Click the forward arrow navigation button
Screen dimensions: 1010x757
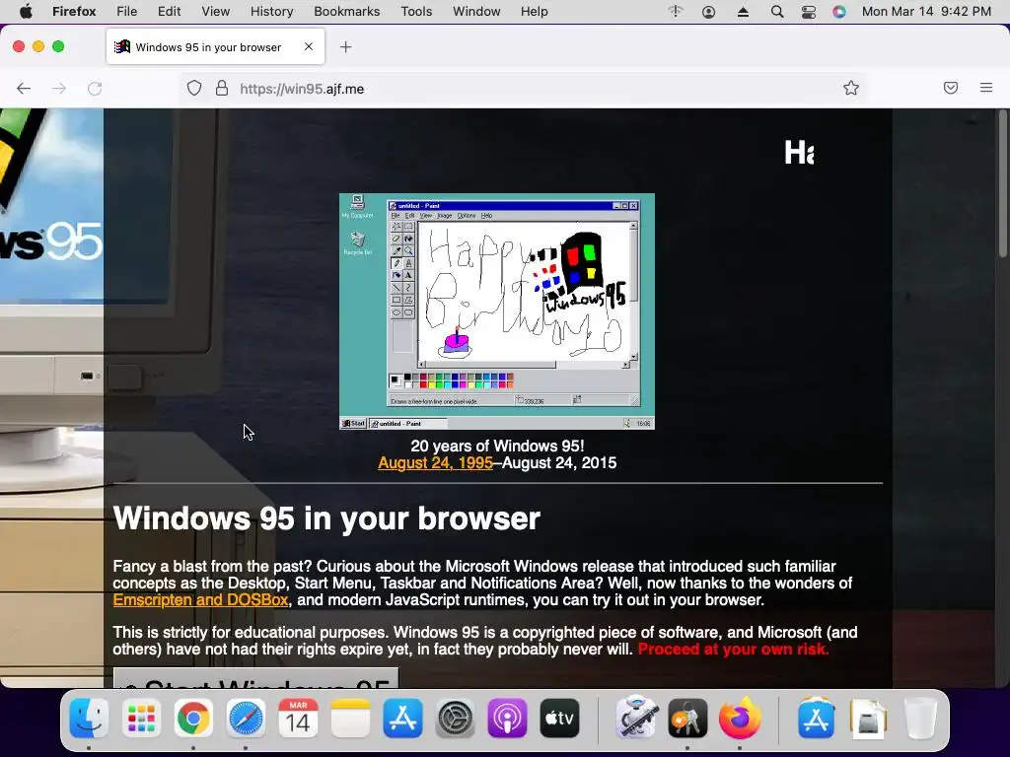pos(59,88)
